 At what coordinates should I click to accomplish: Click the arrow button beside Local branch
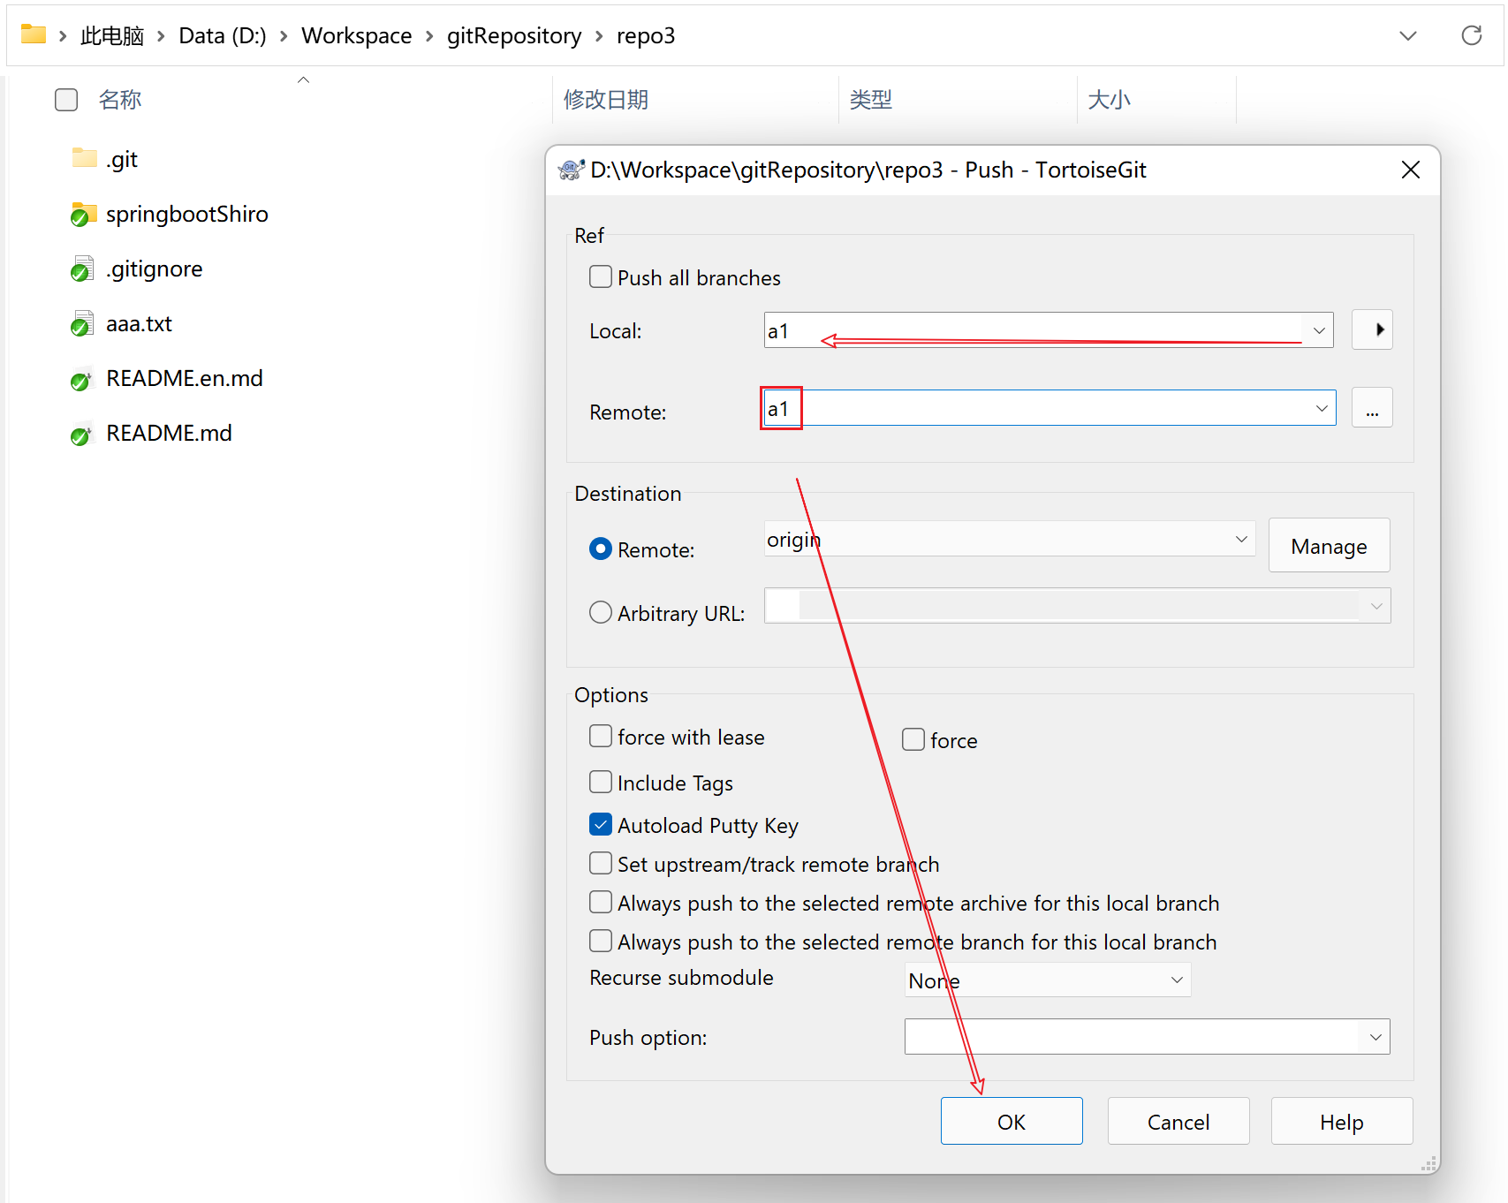[1371, 330]
